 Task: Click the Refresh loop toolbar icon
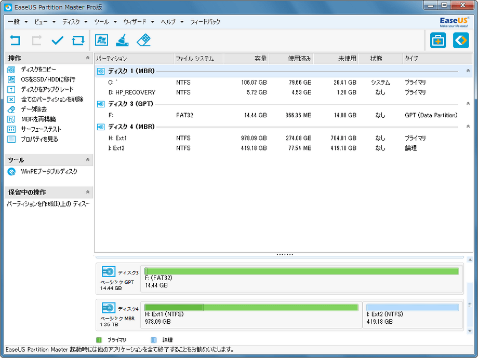click(78, 40)
